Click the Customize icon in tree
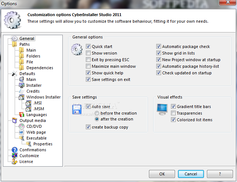This screenshot has width=237, height=182. [x=15, y=156]
